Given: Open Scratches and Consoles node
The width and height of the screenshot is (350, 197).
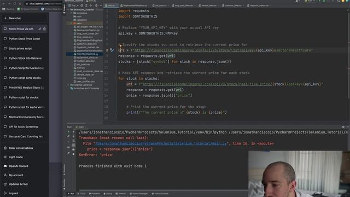Looking at the screenshot, I should click(85, 89).
